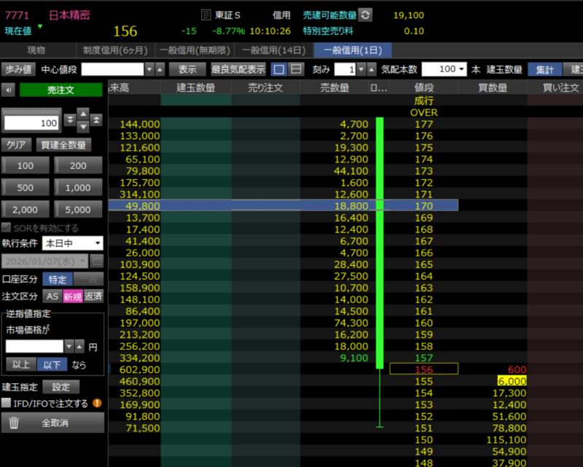Image resolution: width=583 pixels, height=467 pixels.
Task: Open the 執行条件 本日中 dropdown
Action: point(72,243)
